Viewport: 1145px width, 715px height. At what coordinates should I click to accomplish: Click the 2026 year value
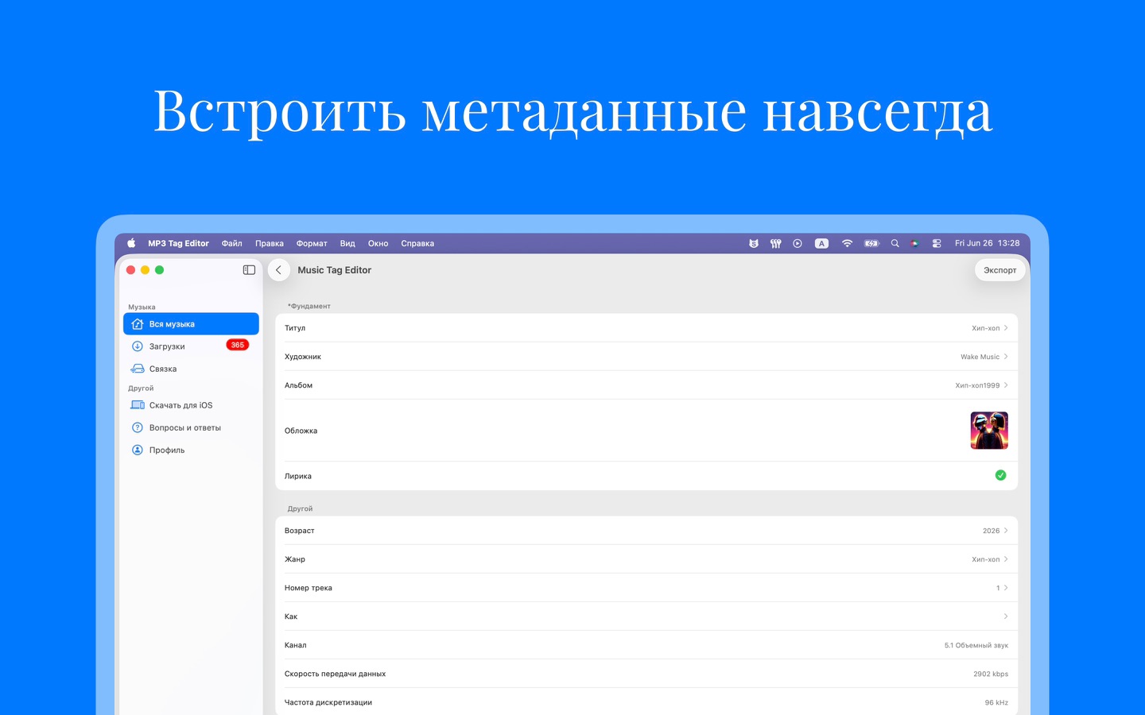point(991,531)
